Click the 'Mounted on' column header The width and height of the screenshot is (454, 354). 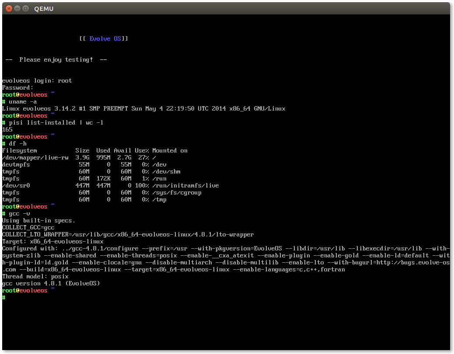(x=170, y=151)
